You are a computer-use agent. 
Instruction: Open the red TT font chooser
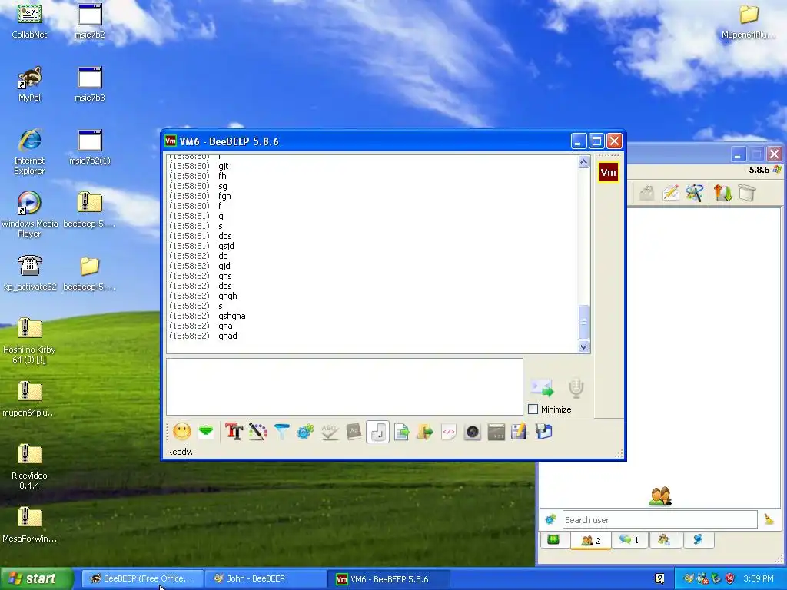(234, 432)
